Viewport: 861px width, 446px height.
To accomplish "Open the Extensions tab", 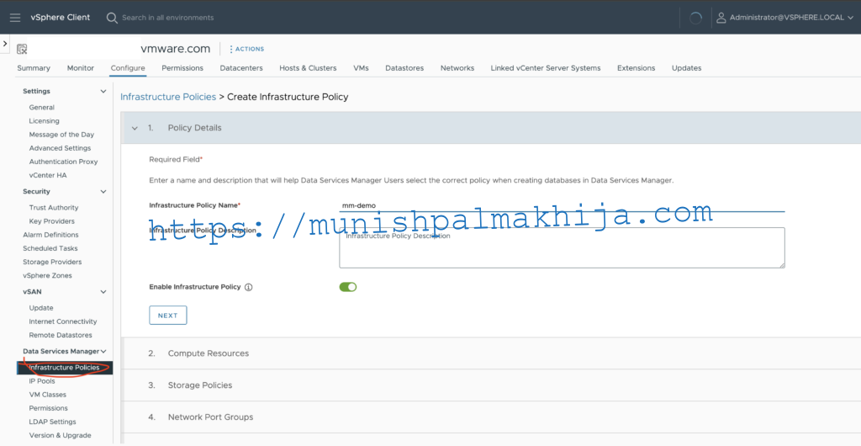I will 636,68.
